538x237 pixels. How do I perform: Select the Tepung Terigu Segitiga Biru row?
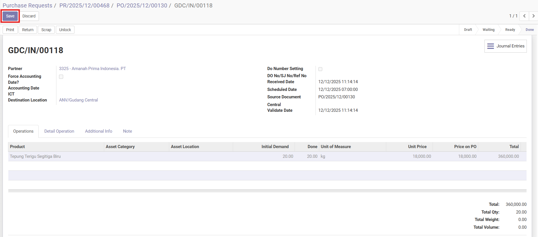point(35,156)
